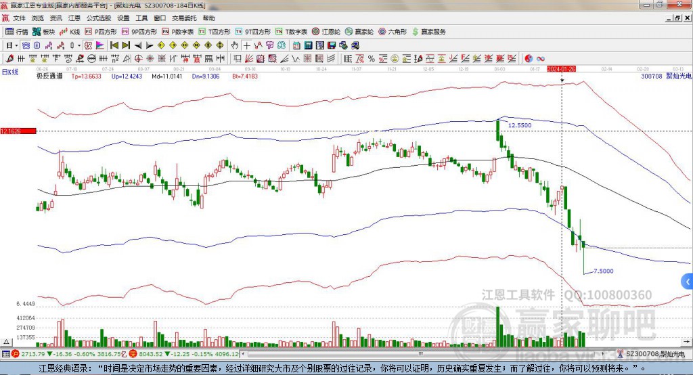Expand the blue side panel arrow
693x375 pixels.
pyautogui.click(x=688, y=282)
